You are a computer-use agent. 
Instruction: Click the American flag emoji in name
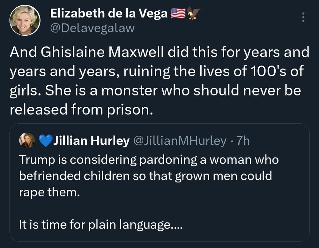click(178, 13)
